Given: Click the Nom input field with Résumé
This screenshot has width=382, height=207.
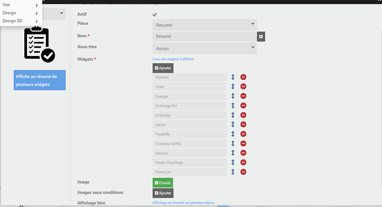Looking at the screenshot, I should [x=205, y=37].
